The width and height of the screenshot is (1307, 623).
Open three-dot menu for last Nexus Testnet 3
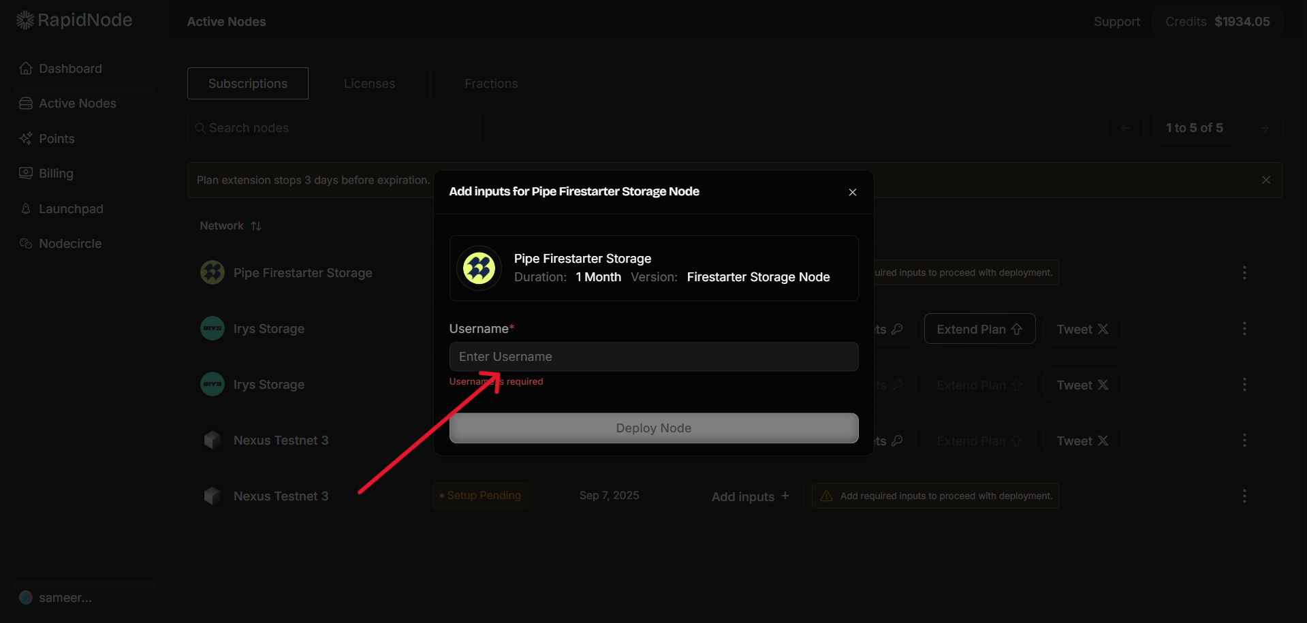point(1244,496)
